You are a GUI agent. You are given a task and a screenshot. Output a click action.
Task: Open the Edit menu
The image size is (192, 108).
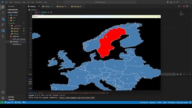point(11,2)
